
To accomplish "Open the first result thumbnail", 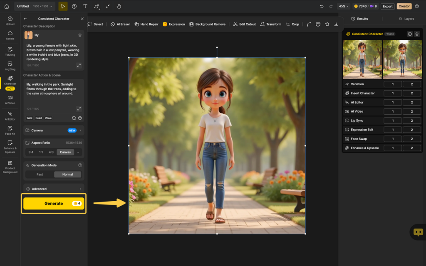I will [x=362, y=59].
